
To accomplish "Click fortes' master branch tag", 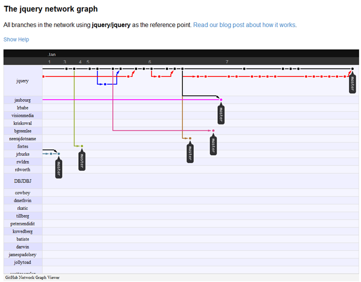I will click(82, 161).
